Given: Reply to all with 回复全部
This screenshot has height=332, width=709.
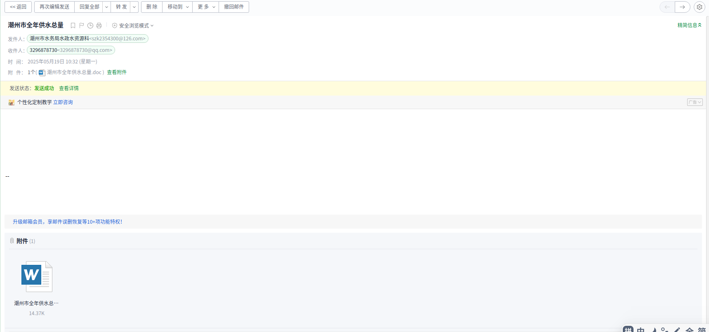Looking at the screenshot, I should [x=89, y=7].
